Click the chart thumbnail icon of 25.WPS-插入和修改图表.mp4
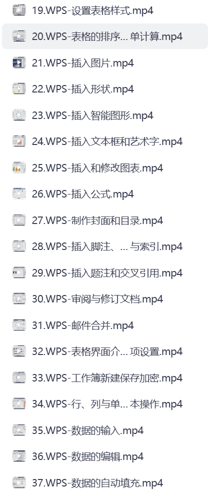This screenshot has height=490, width=210. coord(19,168)
